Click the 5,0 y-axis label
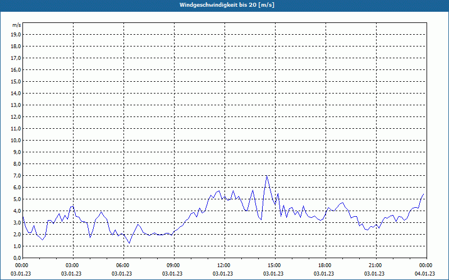 tap(17, 199)
